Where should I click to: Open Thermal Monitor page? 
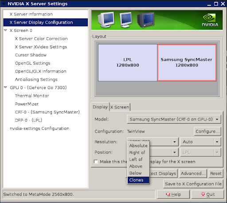coord(32,96)
